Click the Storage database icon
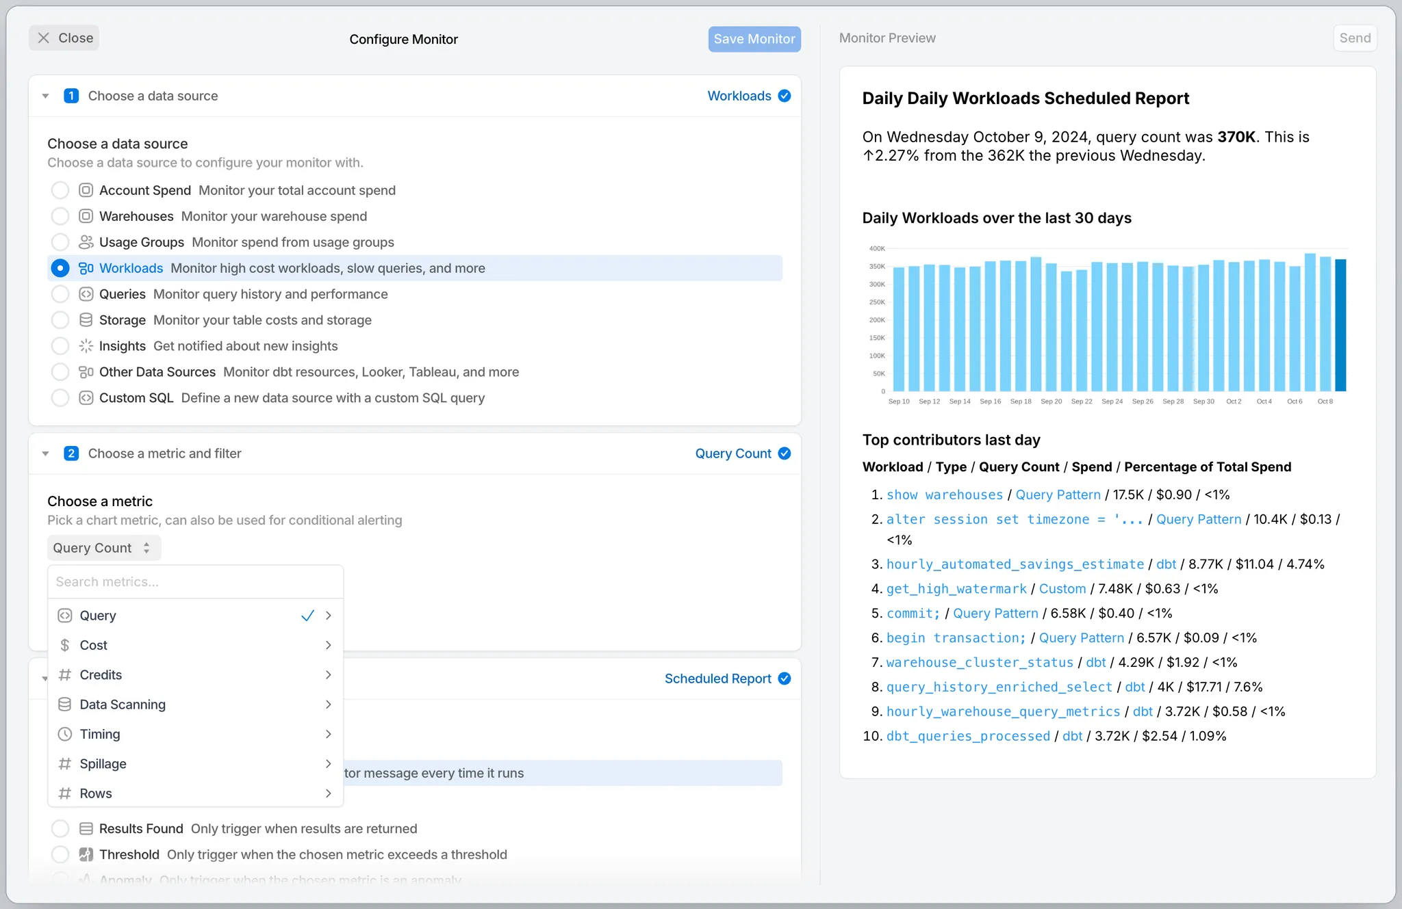Image resolution: width=1402 pixels, height=909 pixels. pos(86,320)
